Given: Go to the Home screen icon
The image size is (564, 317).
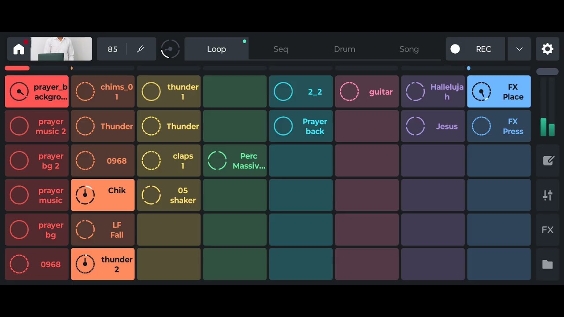Looking at the screenshot, I should coord(19,49).
